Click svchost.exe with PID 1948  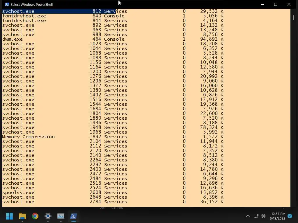pyautogui.click(x=18, y=127)
